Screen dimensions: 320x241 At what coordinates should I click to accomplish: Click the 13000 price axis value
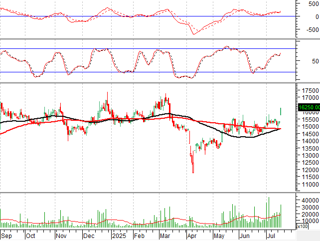tap(311, 155)
